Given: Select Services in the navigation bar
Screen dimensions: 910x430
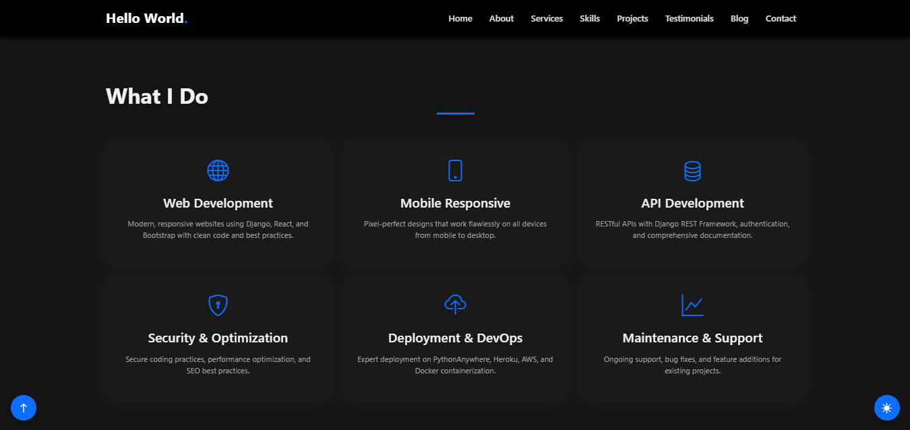Looking at the screenshot, I should coord(547,18).
